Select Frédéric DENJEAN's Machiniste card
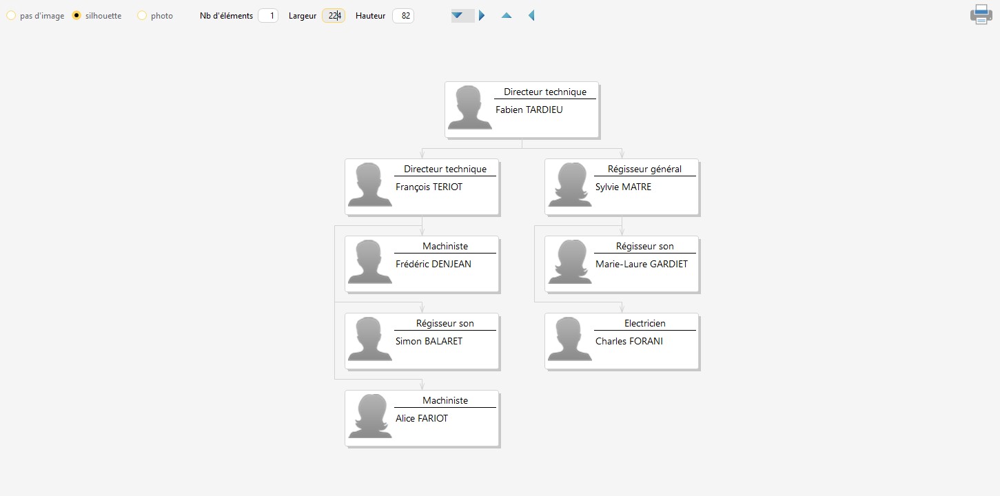This screenshot has height=496, width=1000. pyautogui.click(x=421, y=265)
